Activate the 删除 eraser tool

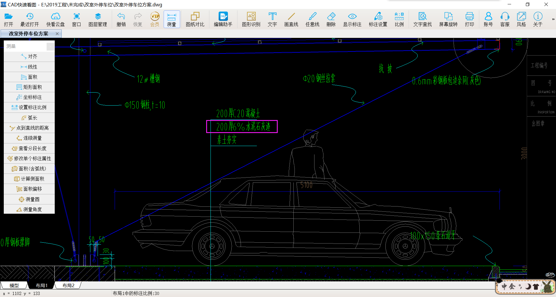tap(331, 20)
